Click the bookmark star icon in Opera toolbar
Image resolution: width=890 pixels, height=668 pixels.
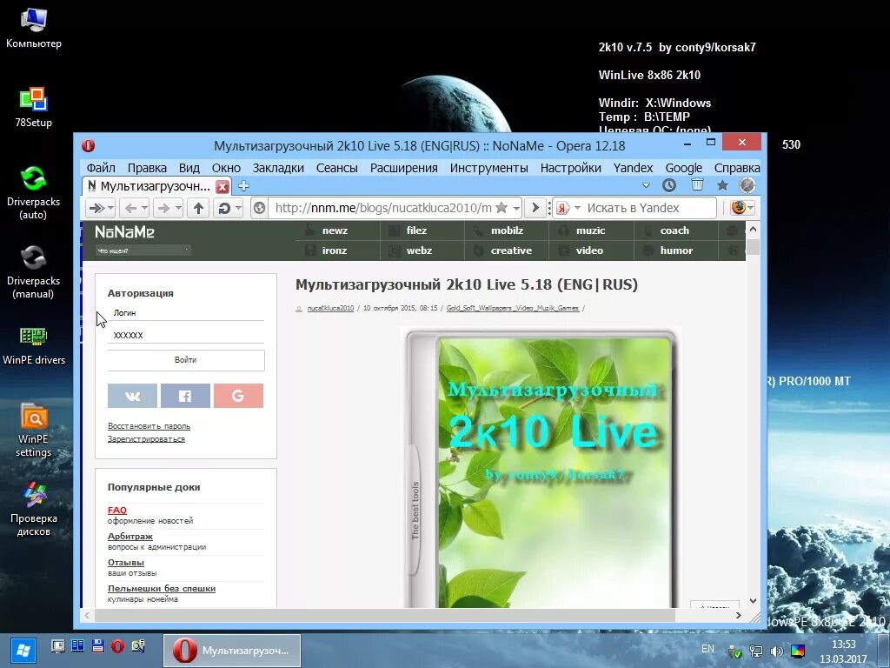(x=722, y=185)
